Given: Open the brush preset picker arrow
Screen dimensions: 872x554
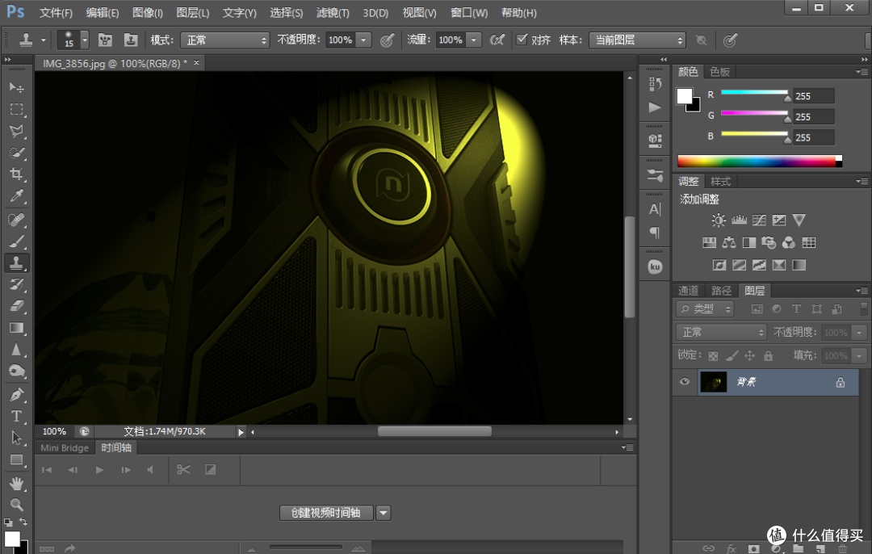Looking at the screenshot, I should [x=85, y=40].
